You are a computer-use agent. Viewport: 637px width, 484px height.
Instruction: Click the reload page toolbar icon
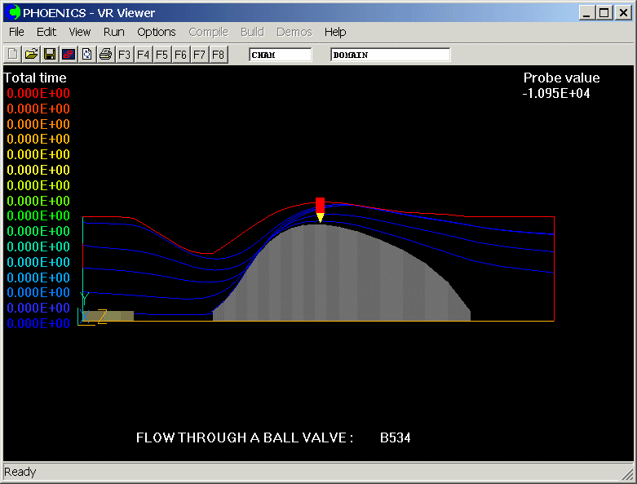(x=86, y=55)
